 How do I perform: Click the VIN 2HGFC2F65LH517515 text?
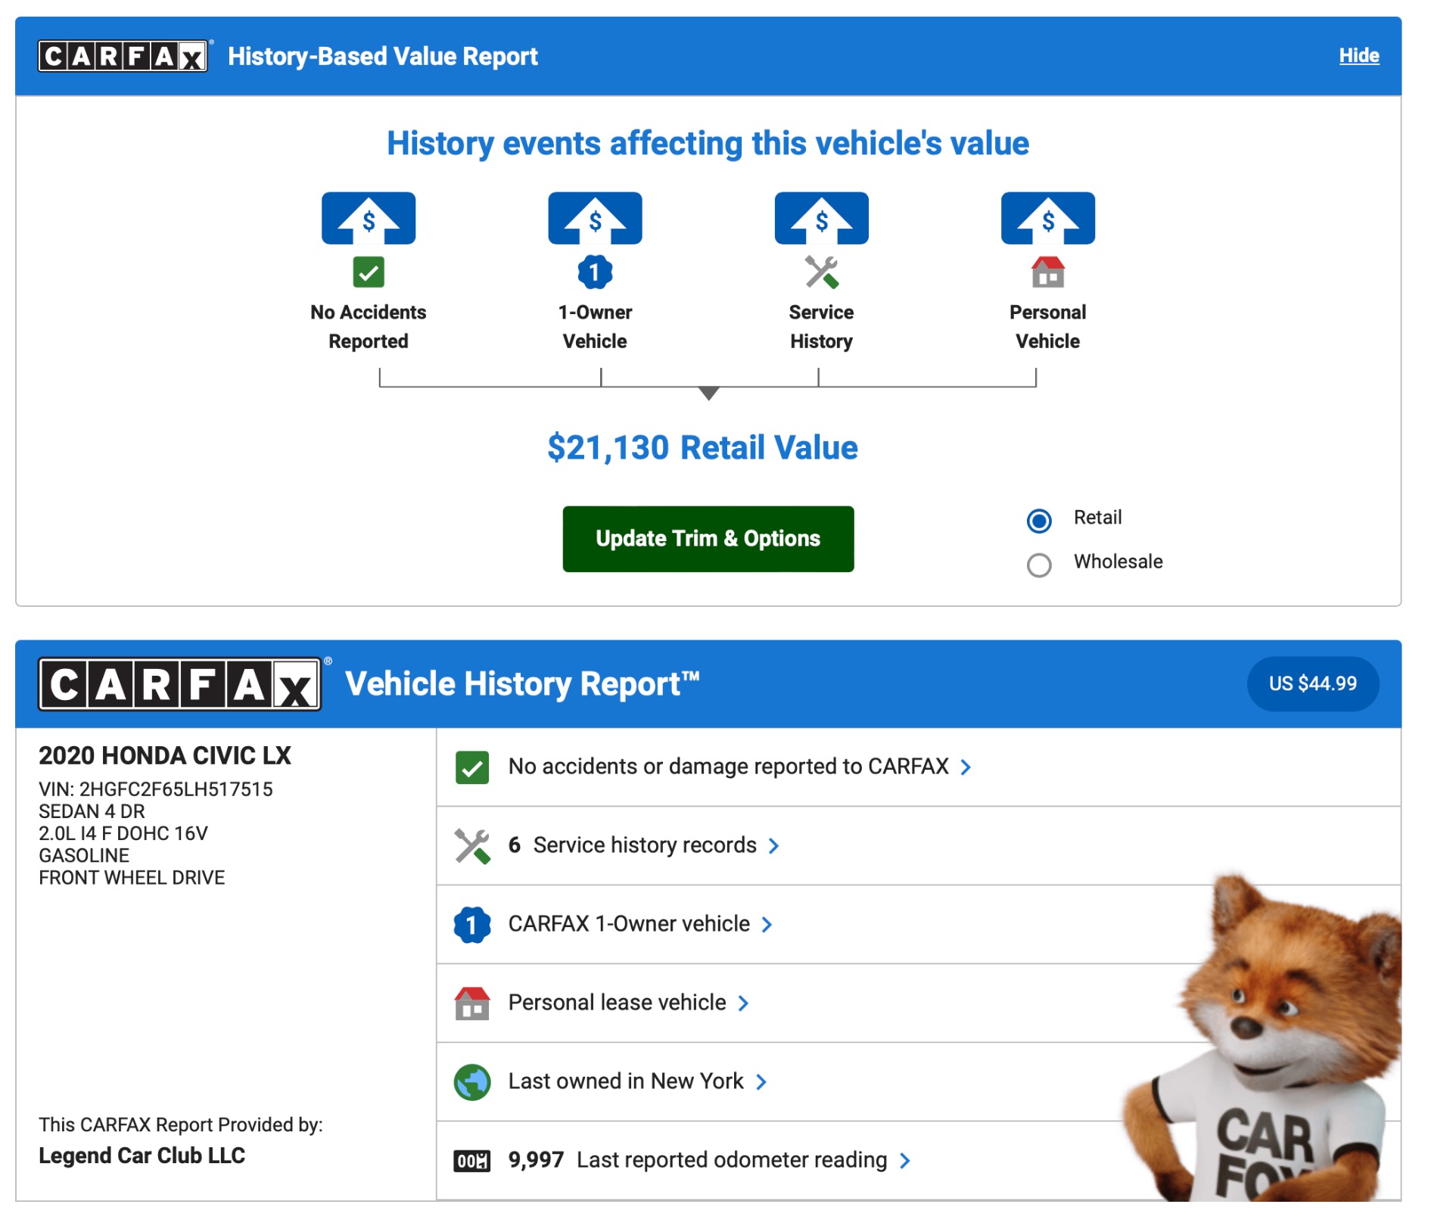pos(156,789)
